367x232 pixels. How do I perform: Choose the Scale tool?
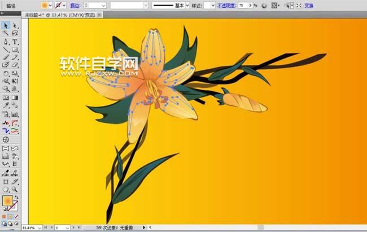point(15,74)
